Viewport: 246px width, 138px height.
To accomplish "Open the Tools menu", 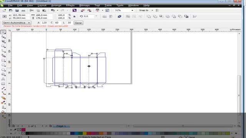I will point(120,5).
